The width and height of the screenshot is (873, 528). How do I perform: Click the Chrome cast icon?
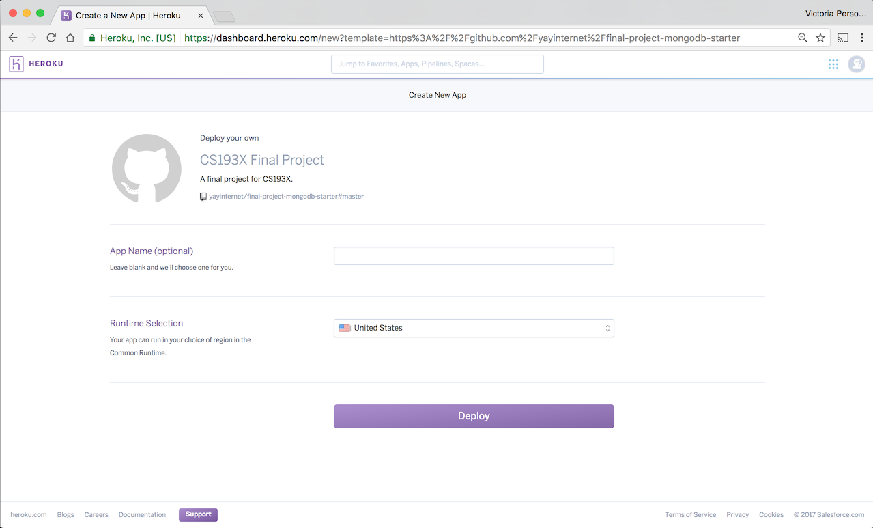point(843,38)
